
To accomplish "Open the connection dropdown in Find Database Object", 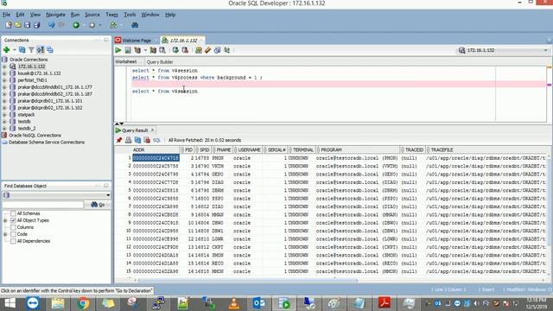I will click(x=108, y=195).
